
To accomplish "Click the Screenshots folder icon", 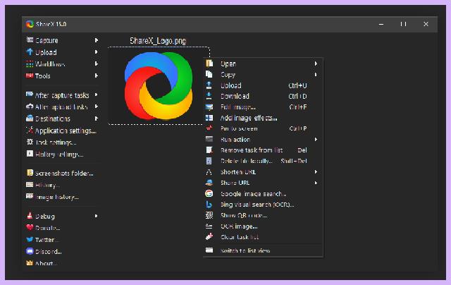I will (30, 173).
